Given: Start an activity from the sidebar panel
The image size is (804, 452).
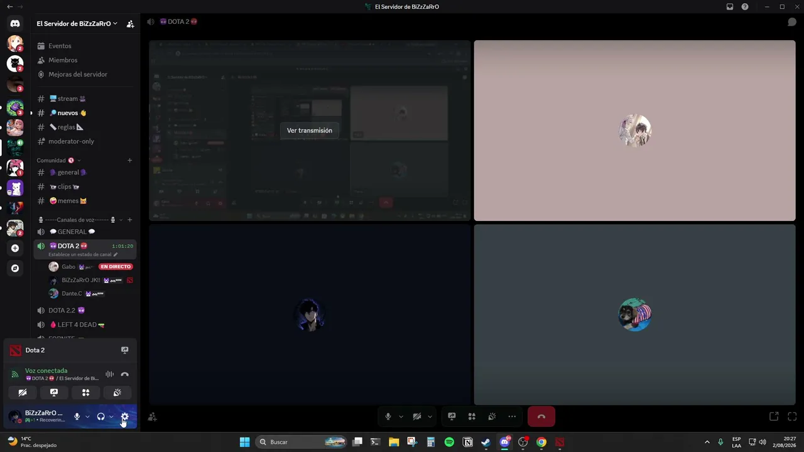Looking at the screenshot, I should pos(85,392).
